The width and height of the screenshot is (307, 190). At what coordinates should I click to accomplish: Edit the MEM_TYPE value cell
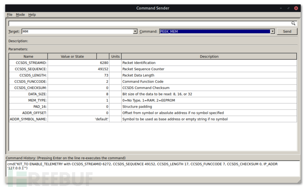tap(78, 100)
